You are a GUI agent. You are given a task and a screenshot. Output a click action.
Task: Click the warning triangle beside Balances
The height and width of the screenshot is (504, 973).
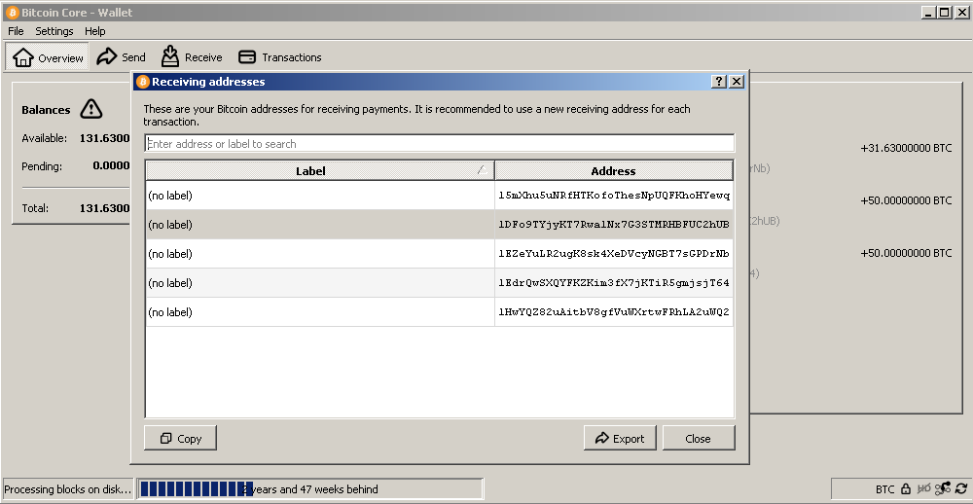tap(91, 109)
